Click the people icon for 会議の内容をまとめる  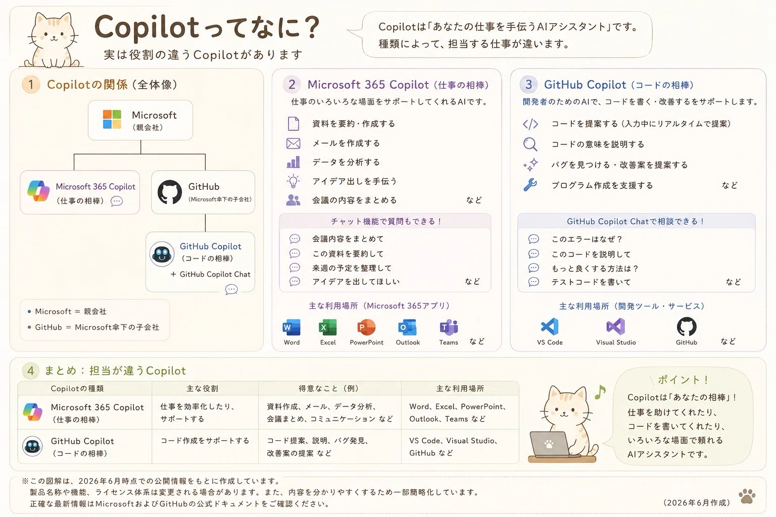(293, 200)
